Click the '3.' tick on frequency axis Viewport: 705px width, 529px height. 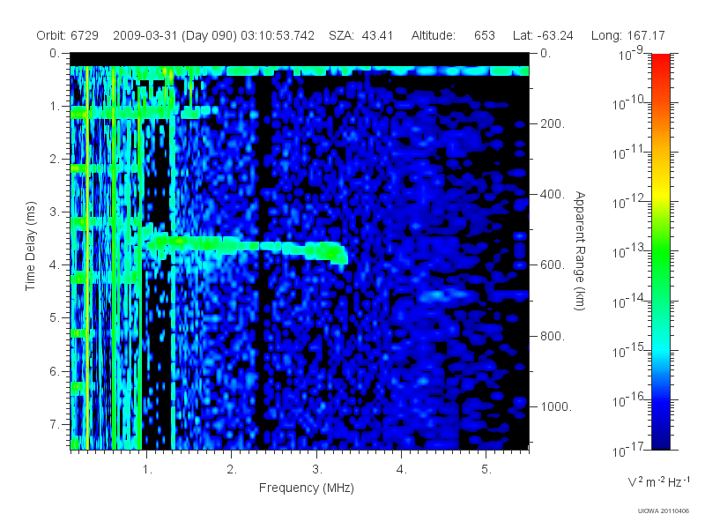pos(317,470)
